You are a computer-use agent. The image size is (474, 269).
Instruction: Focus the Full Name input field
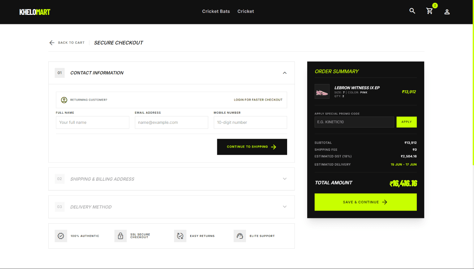pos(93,122)
